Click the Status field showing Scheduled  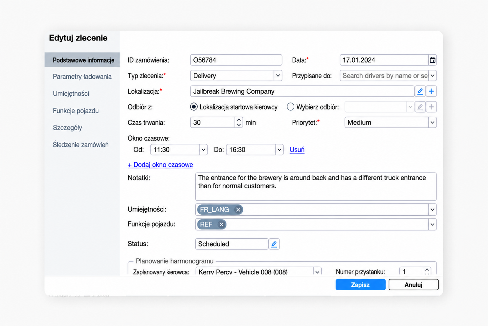(232, 244)
